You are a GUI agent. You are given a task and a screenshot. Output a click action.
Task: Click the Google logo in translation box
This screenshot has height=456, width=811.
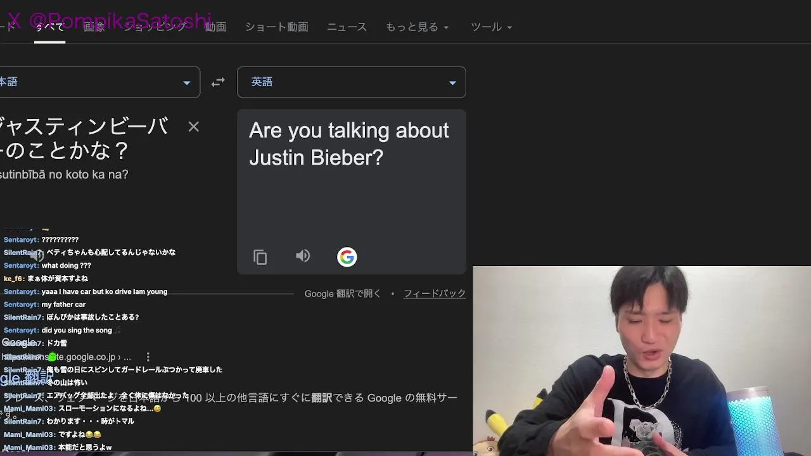coord(347,256)
